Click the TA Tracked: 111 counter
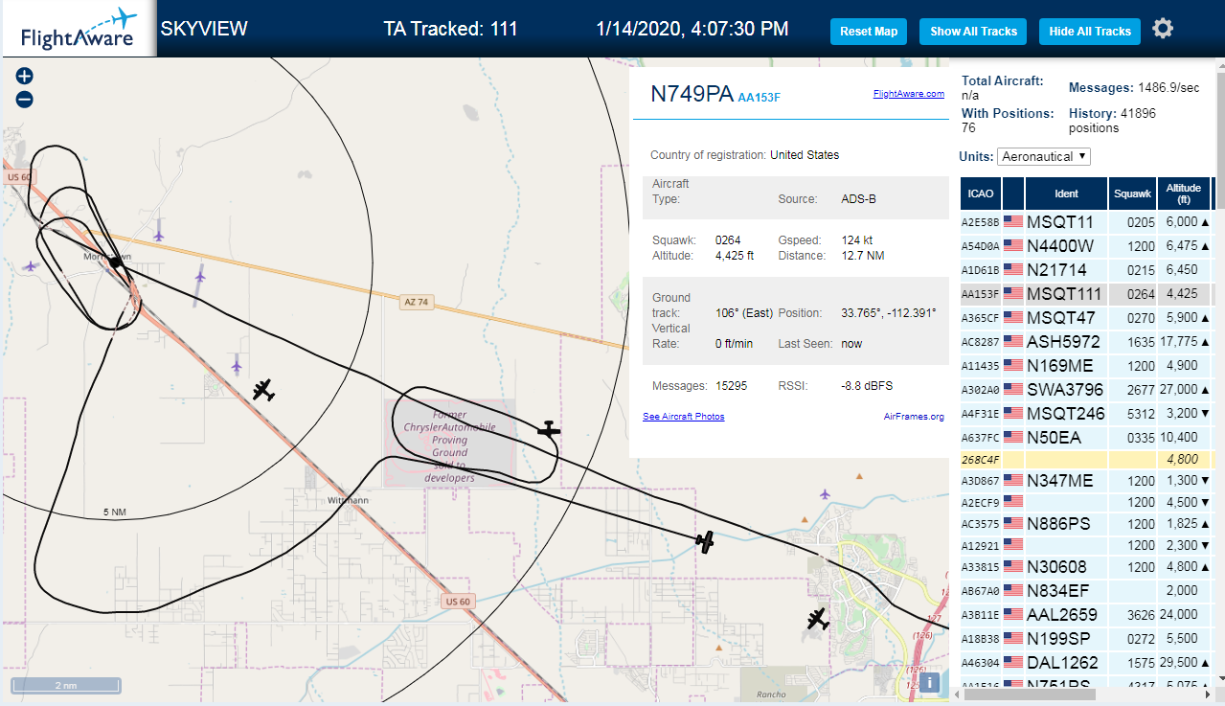This screenshot has width=1225, height=706. tap(450, 29)
